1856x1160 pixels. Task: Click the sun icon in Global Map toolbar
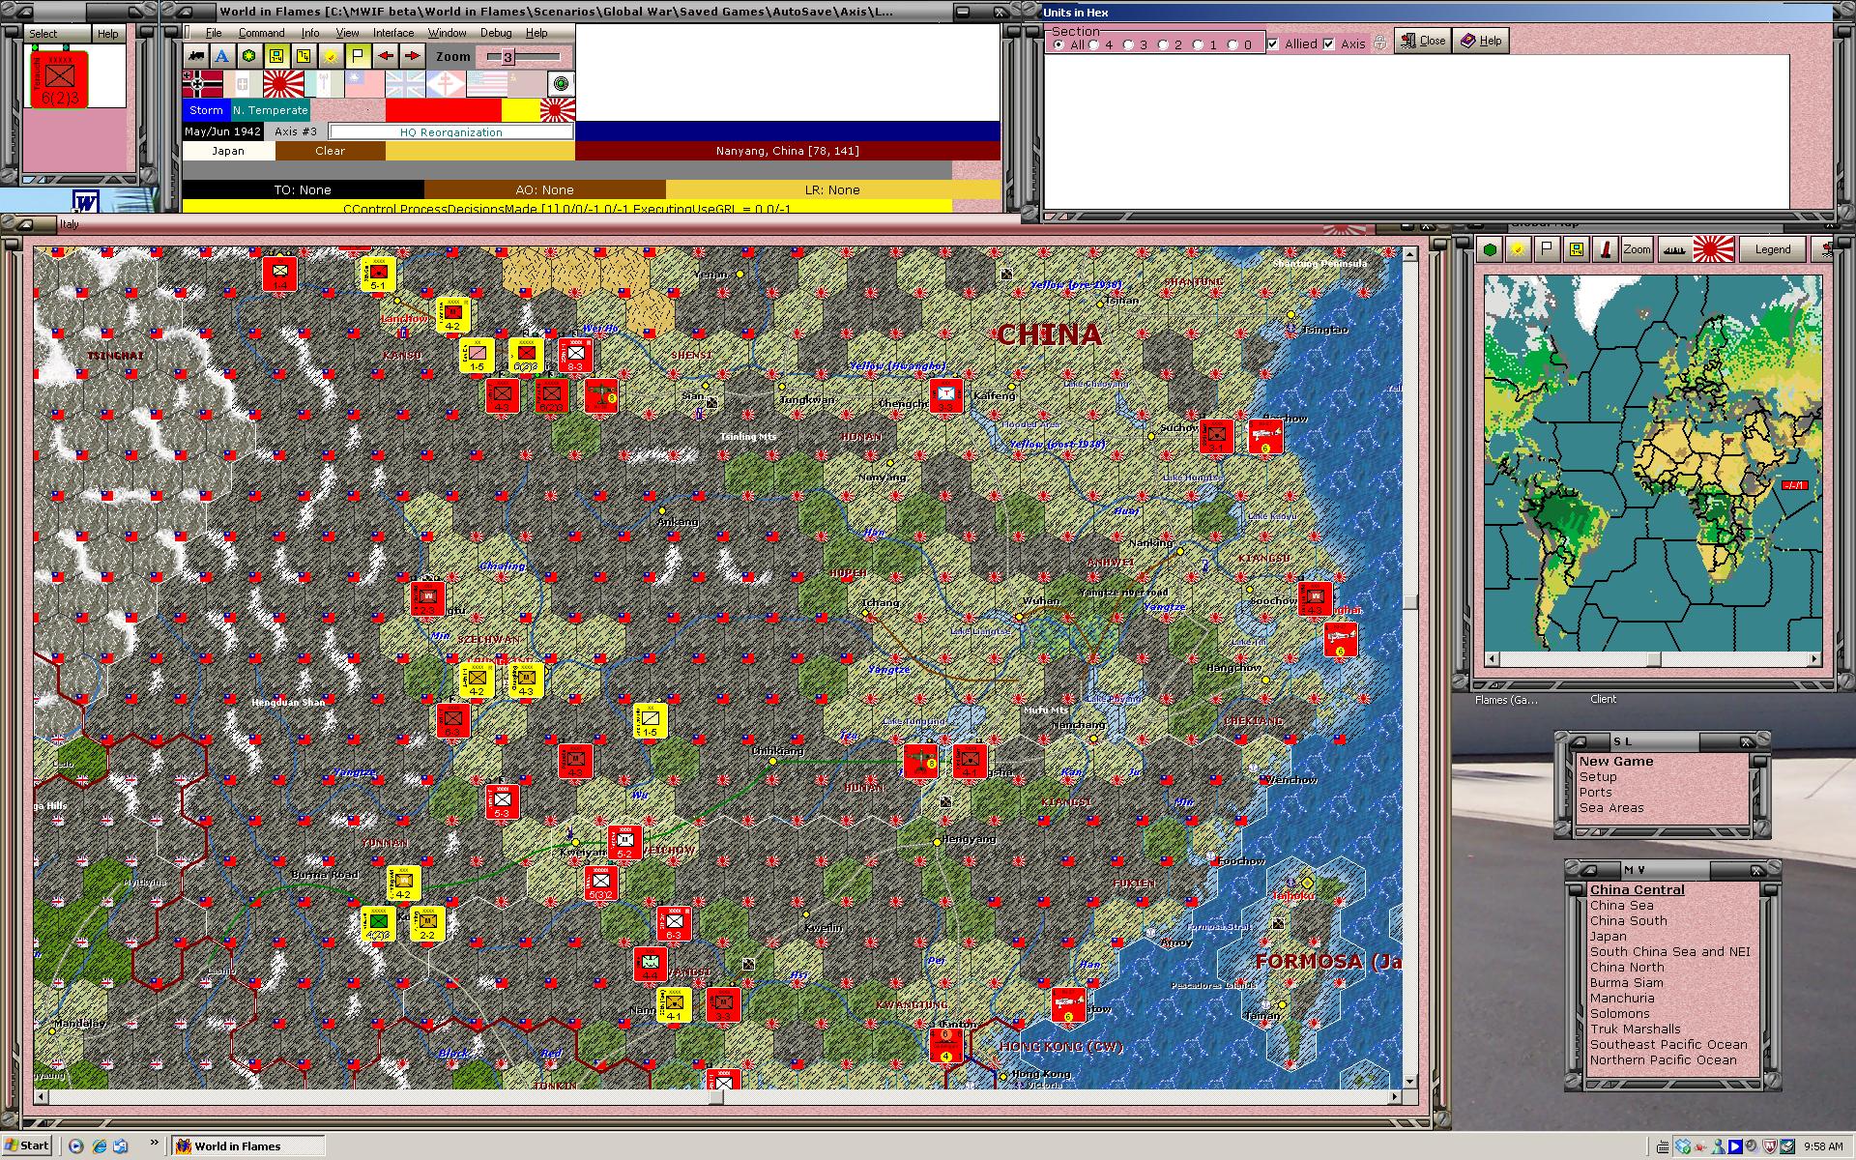[1519, 249]
